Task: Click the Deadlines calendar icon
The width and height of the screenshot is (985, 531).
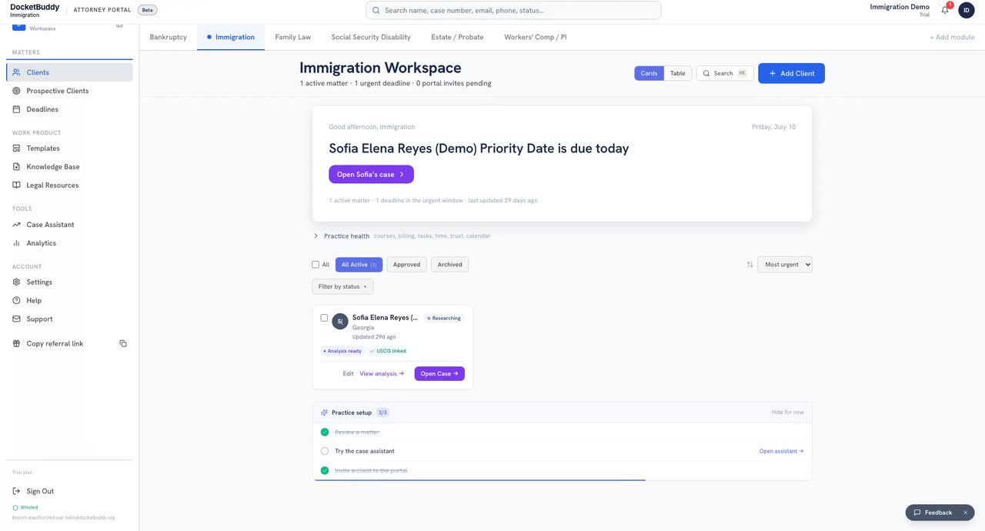Action: pos(16,109)
